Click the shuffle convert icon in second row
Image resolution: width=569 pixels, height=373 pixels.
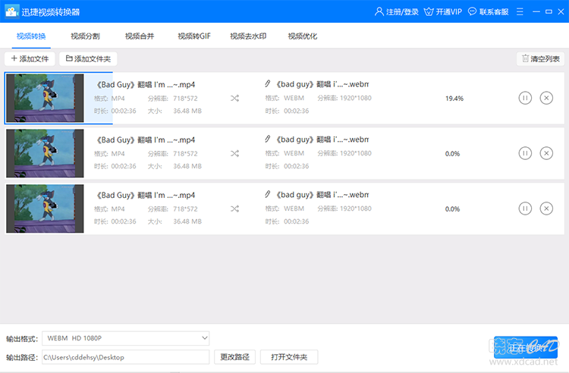234,153
